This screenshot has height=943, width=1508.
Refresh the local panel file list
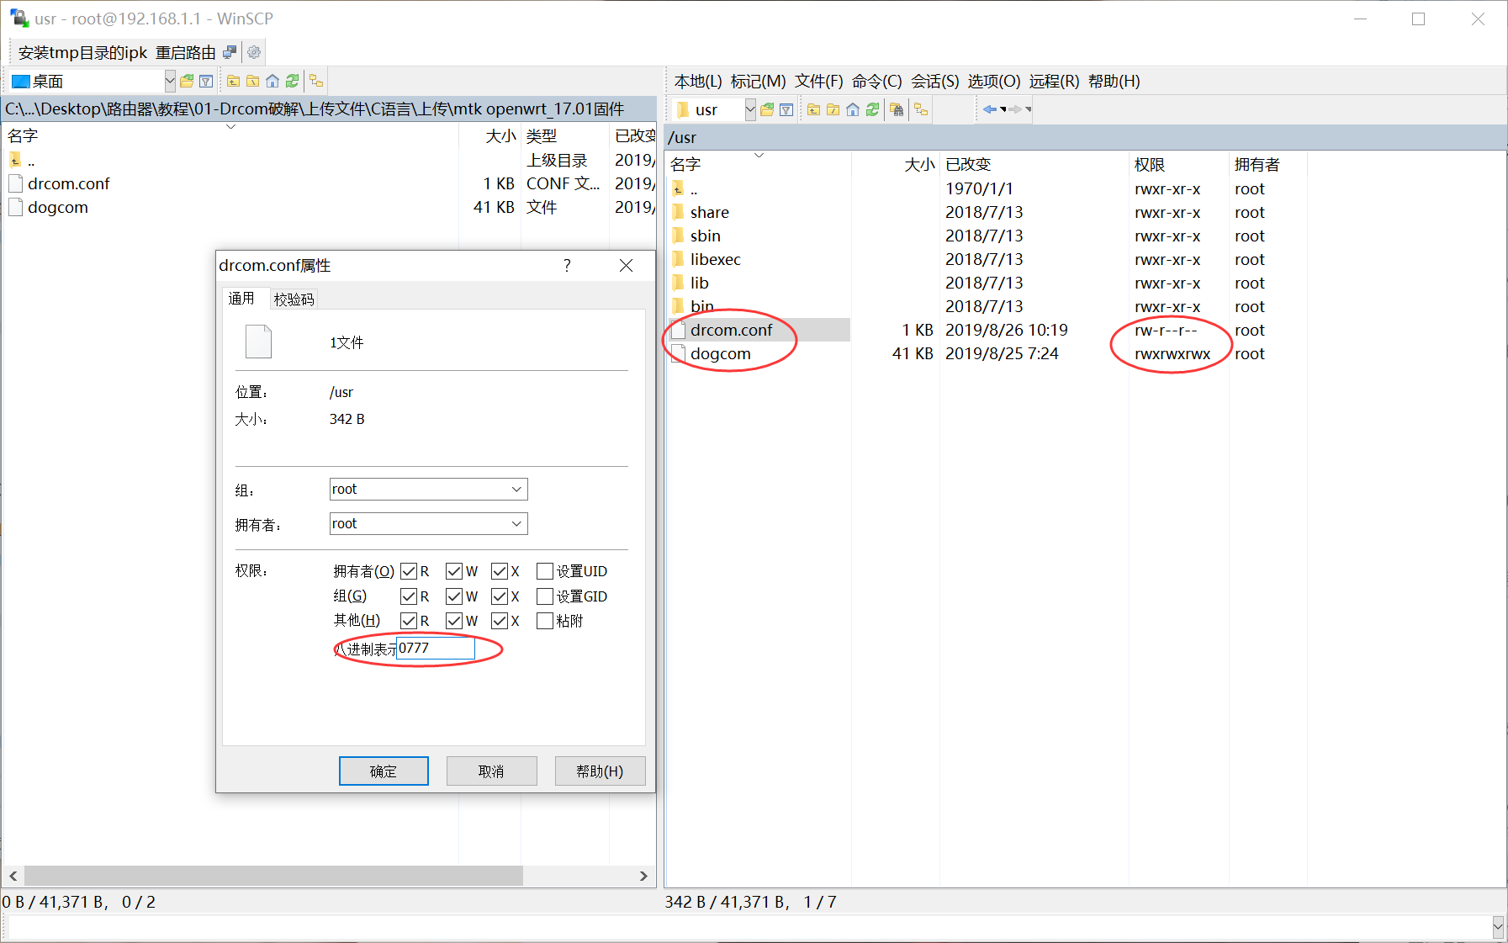click(x=292, y=81)
